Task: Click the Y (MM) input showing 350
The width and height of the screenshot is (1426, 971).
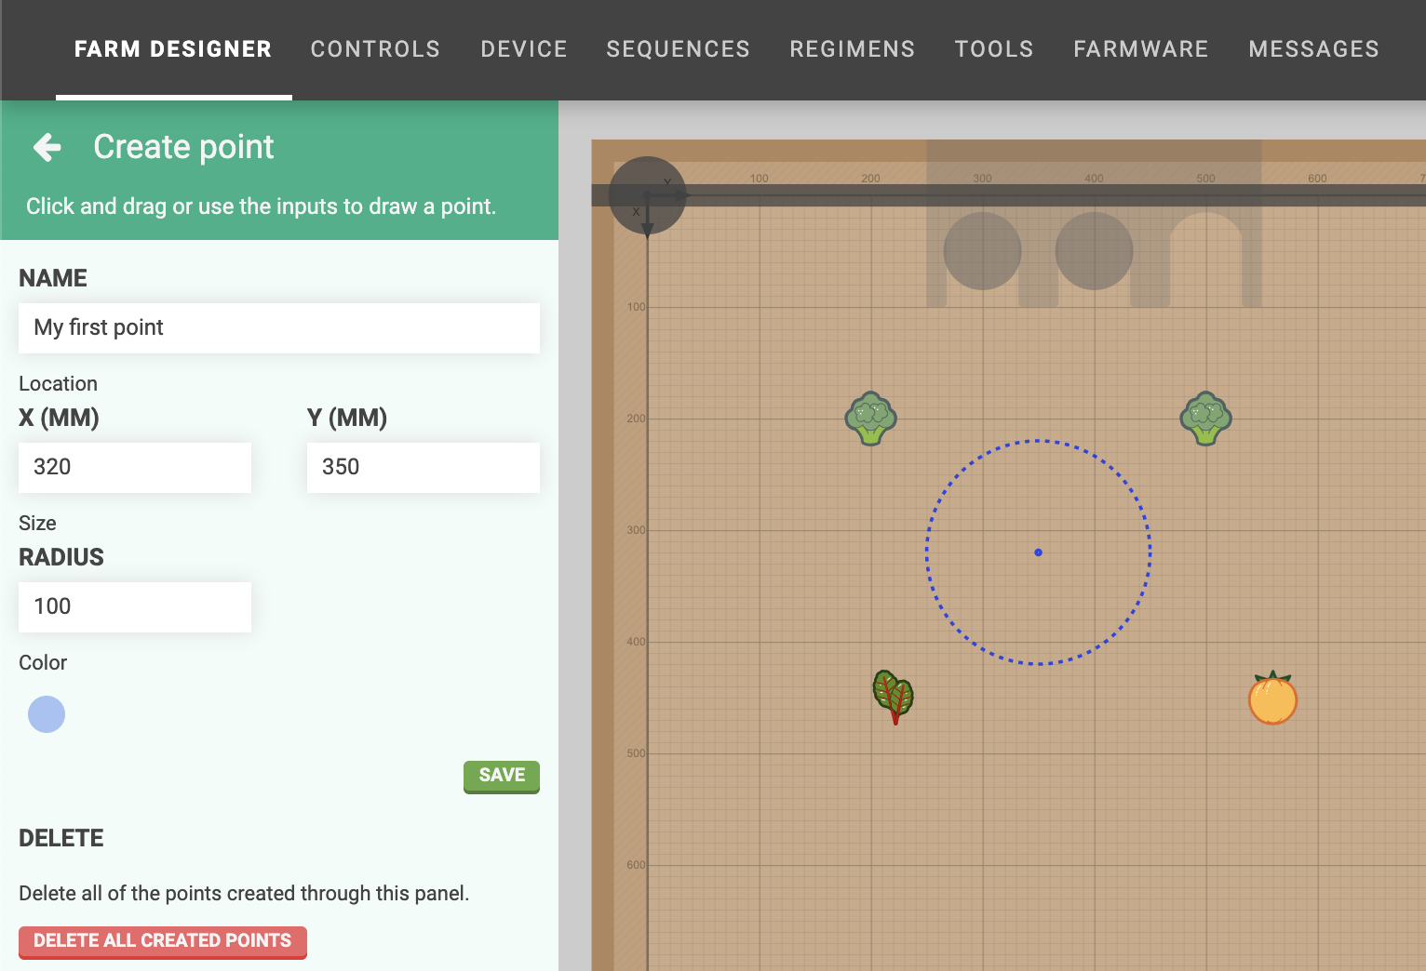Action: [x=424, y=467]
